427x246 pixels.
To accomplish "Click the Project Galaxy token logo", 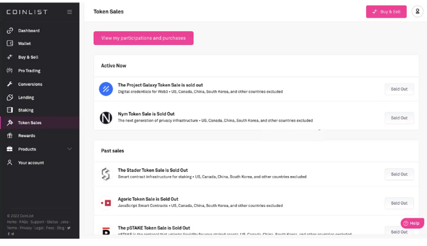I will coord(106,89).
